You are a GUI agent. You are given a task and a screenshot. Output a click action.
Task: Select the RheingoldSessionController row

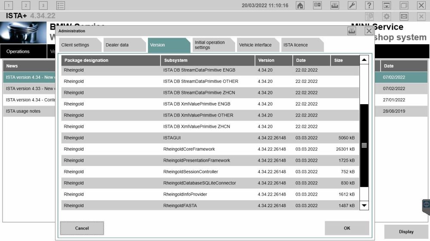[x=210, y=172]
